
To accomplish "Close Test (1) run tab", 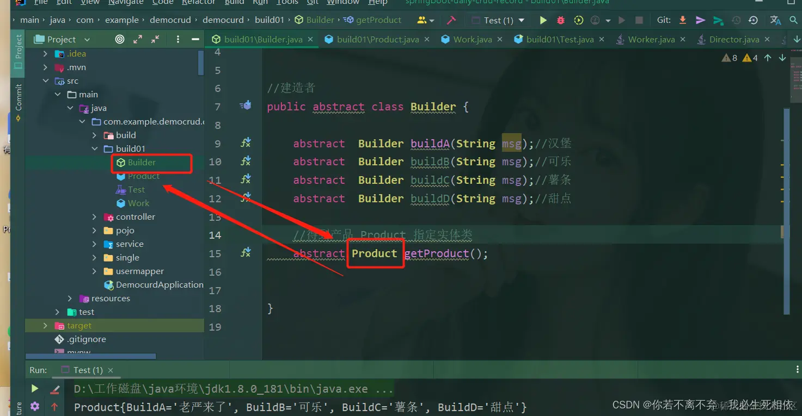I will coord(111,370).
